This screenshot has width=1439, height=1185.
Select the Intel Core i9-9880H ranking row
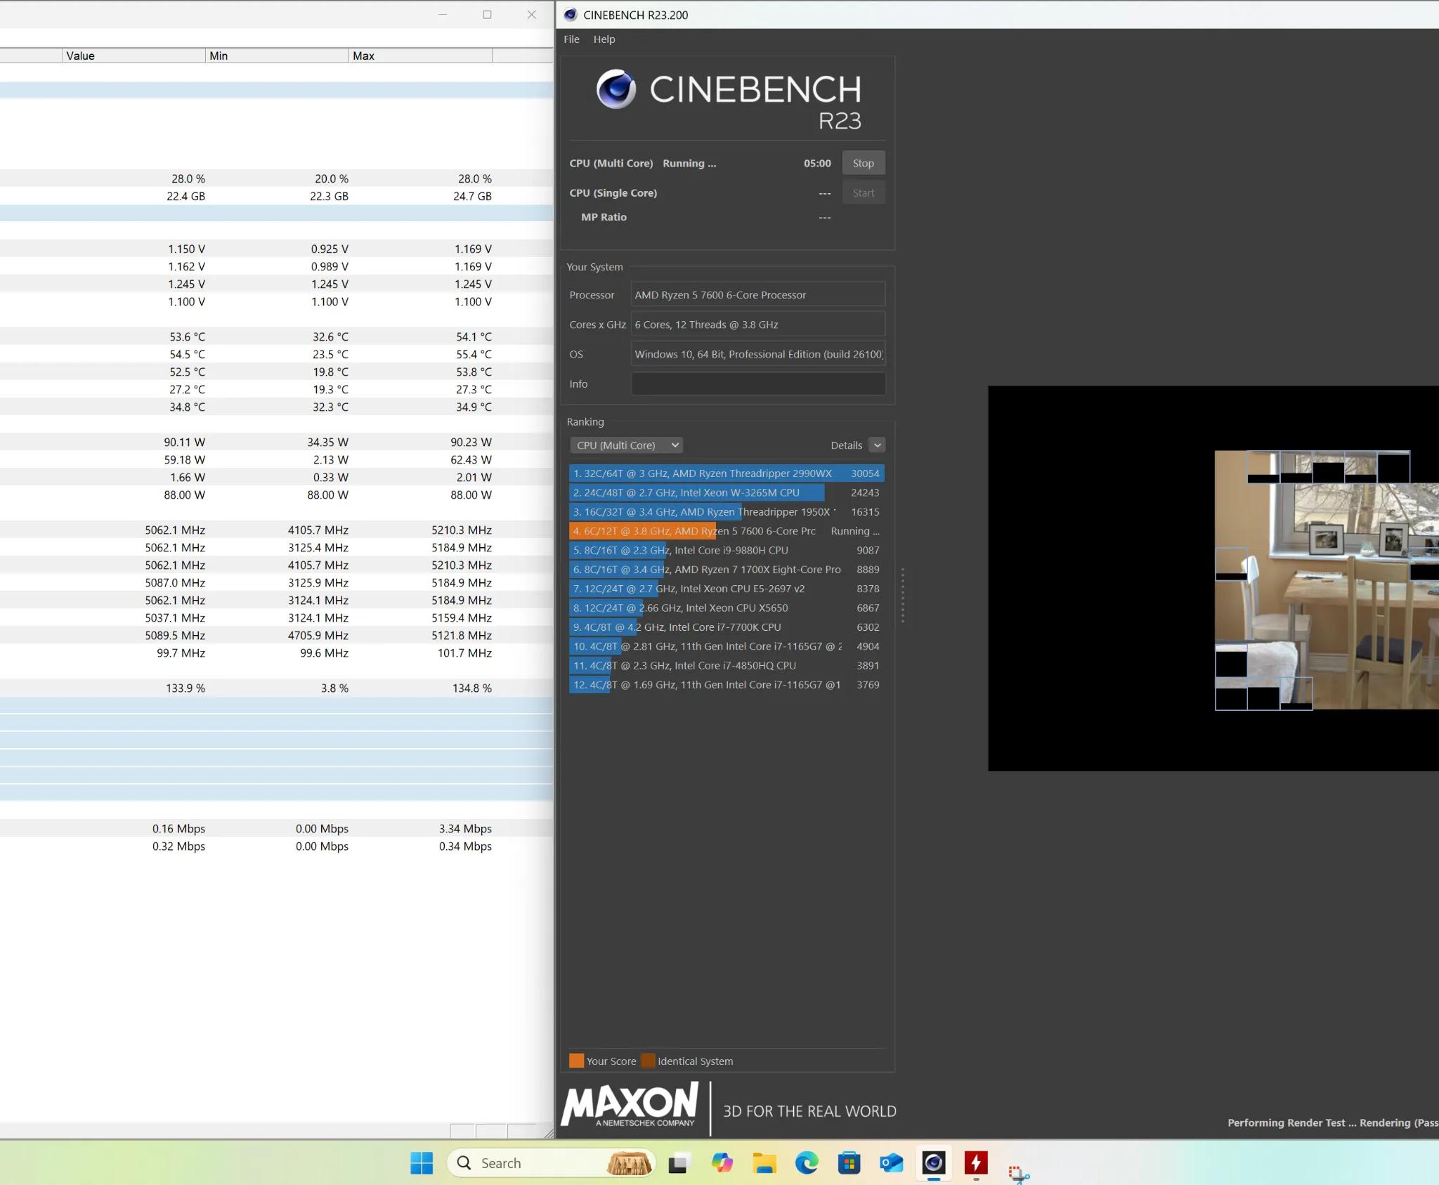click(727, 551)
